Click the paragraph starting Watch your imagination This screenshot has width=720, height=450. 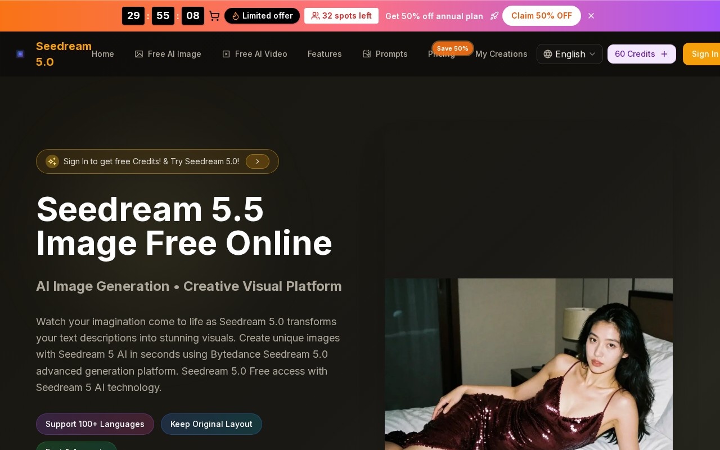(x=188, y=354)
